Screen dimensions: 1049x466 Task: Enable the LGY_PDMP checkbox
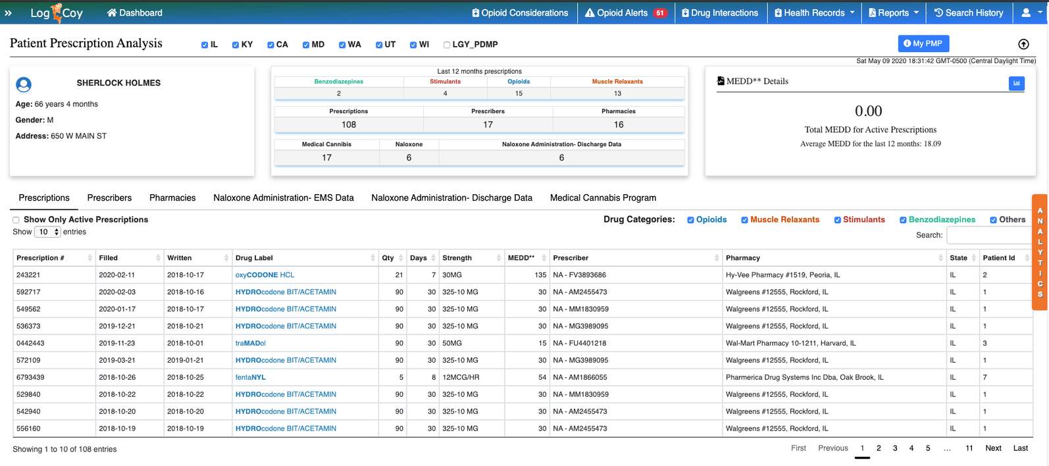(x=447, y=45)
